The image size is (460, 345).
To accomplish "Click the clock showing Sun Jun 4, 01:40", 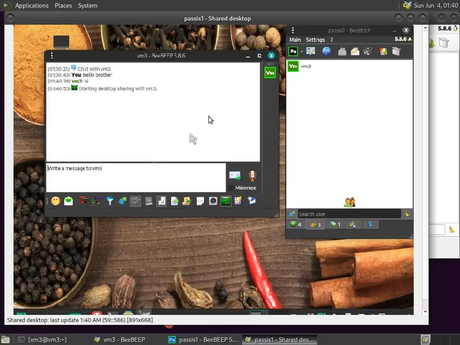I will (436, 5).
